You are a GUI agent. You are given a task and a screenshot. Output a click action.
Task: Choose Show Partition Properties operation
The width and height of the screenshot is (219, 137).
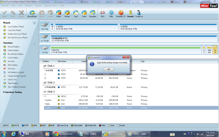click(17, 87)
